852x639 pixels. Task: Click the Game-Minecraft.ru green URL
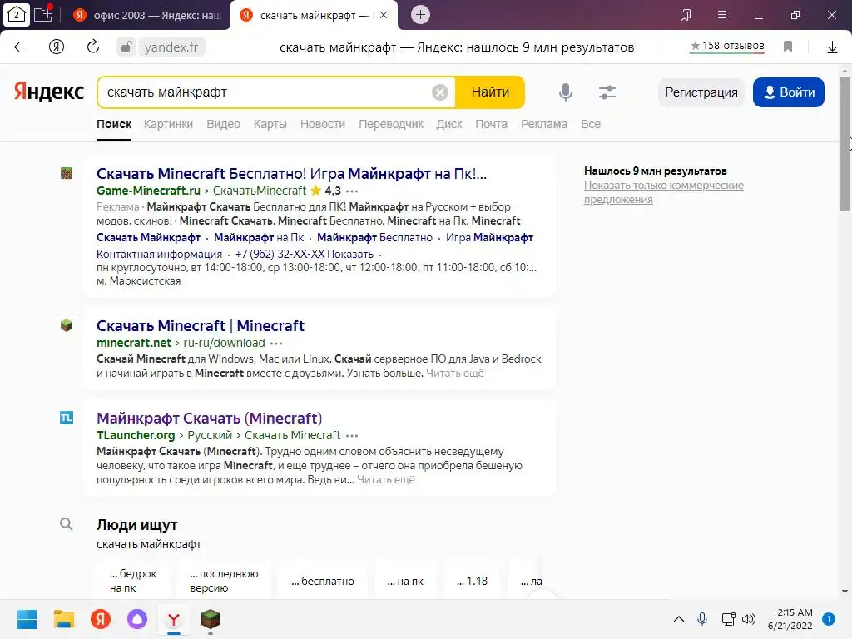(148, 191)
